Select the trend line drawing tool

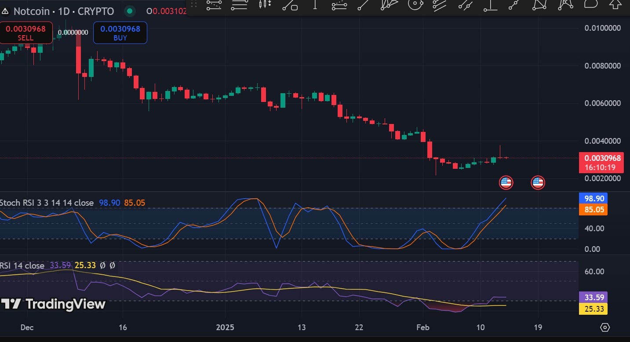363,4
